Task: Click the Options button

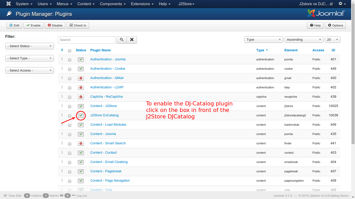Action: point(335,25)
